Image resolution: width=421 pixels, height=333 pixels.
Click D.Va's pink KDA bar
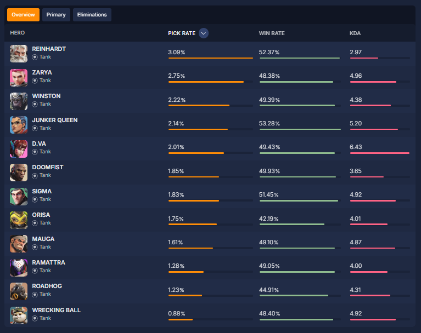coord(379,153)
